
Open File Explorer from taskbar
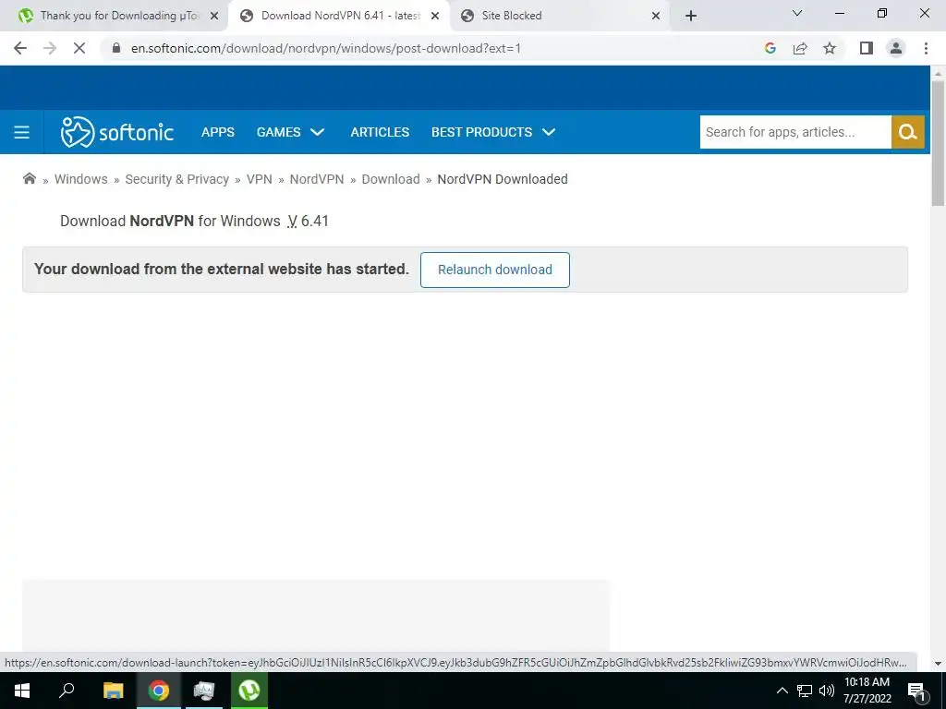coord(113,691)
